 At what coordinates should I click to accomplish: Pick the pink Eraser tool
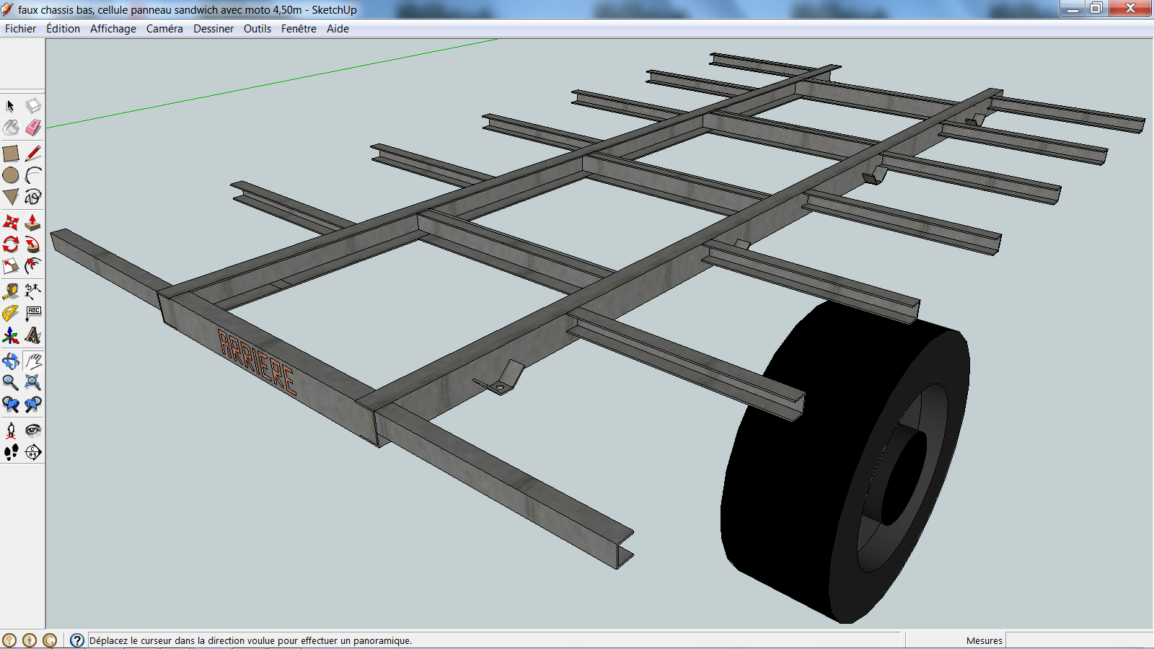(33, 128)
